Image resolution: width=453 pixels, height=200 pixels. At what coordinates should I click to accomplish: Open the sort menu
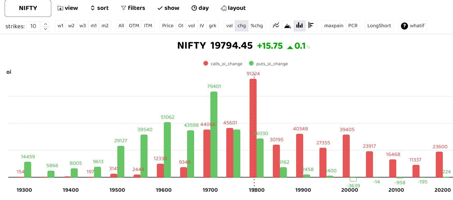100,8
